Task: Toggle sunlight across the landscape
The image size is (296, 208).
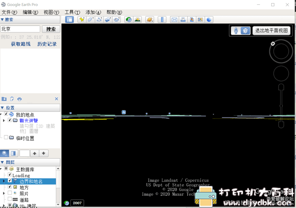Action: 138,20
